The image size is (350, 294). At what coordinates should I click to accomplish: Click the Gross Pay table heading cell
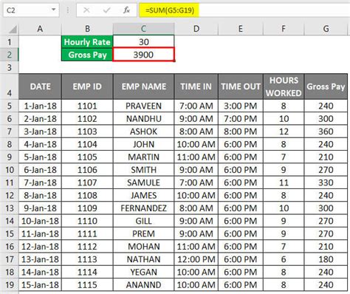[326, 86]
